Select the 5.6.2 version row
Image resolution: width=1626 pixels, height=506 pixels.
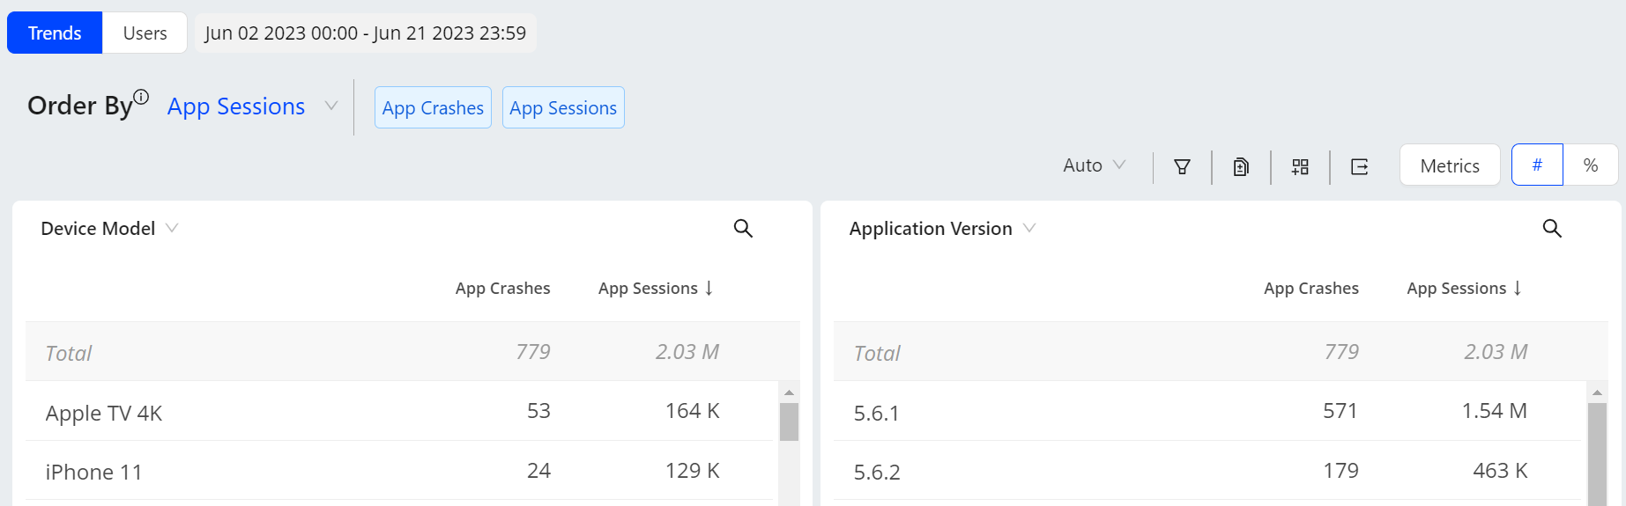coord(1208,471)
